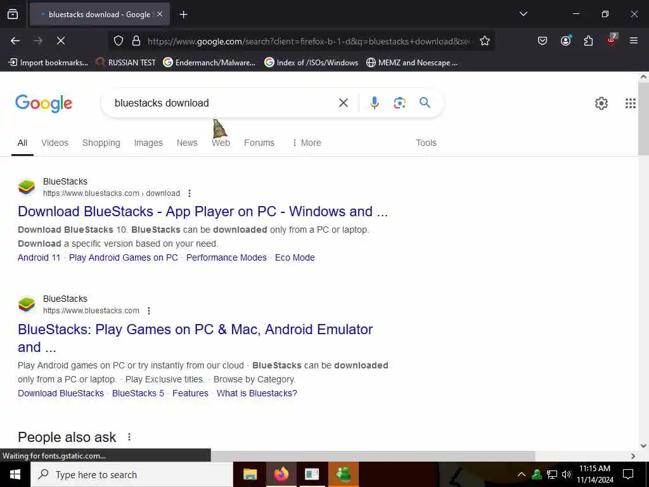
Task: Open Endermanch/Malware bookmark
Action: click(209, 63)
